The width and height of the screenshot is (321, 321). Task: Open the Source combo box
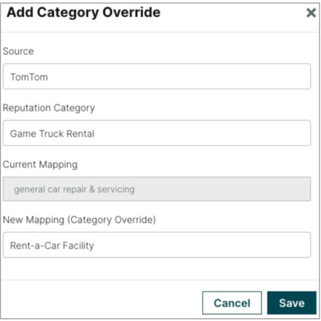click(x=156, y=76)
